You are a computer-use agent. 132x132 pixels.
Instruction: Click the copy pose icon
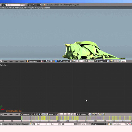click(99, 115)
